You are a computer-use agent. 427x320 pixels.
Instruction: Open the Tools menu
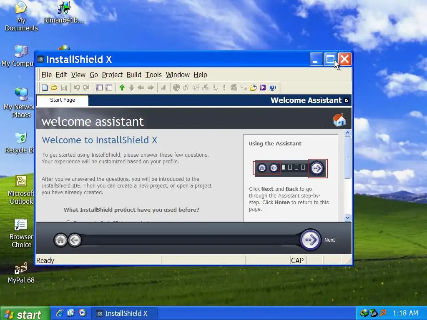[153, 75]
